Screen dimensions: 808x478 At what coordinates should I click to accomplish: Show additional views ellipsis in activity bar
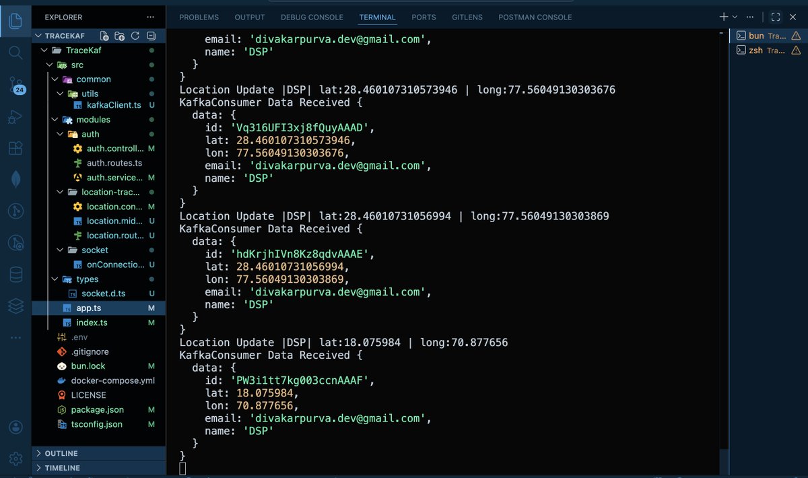(x=15, y=338)
